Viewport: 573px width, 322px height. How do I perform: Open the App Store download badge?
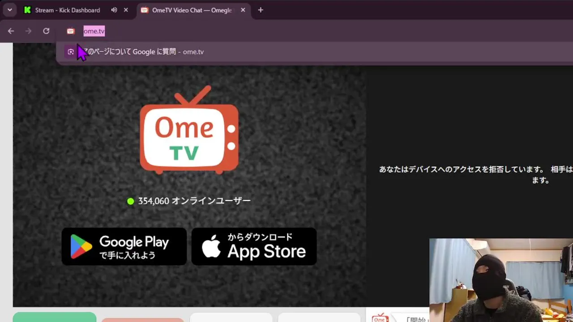pos(254,246)
